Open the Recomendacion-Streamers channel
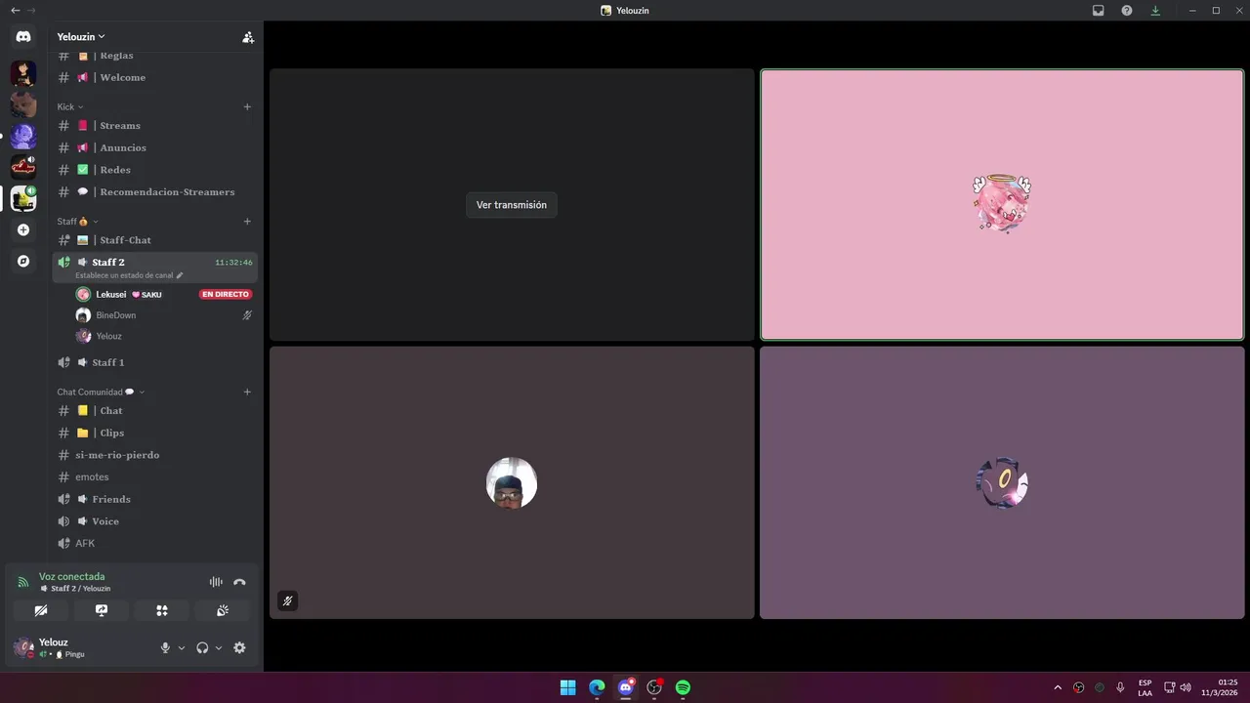This screenshot has height=703, width=1250. point(155,192)
